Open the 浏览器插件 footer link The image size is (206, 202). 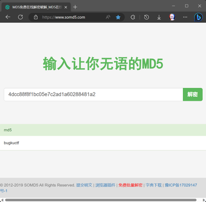105,185
